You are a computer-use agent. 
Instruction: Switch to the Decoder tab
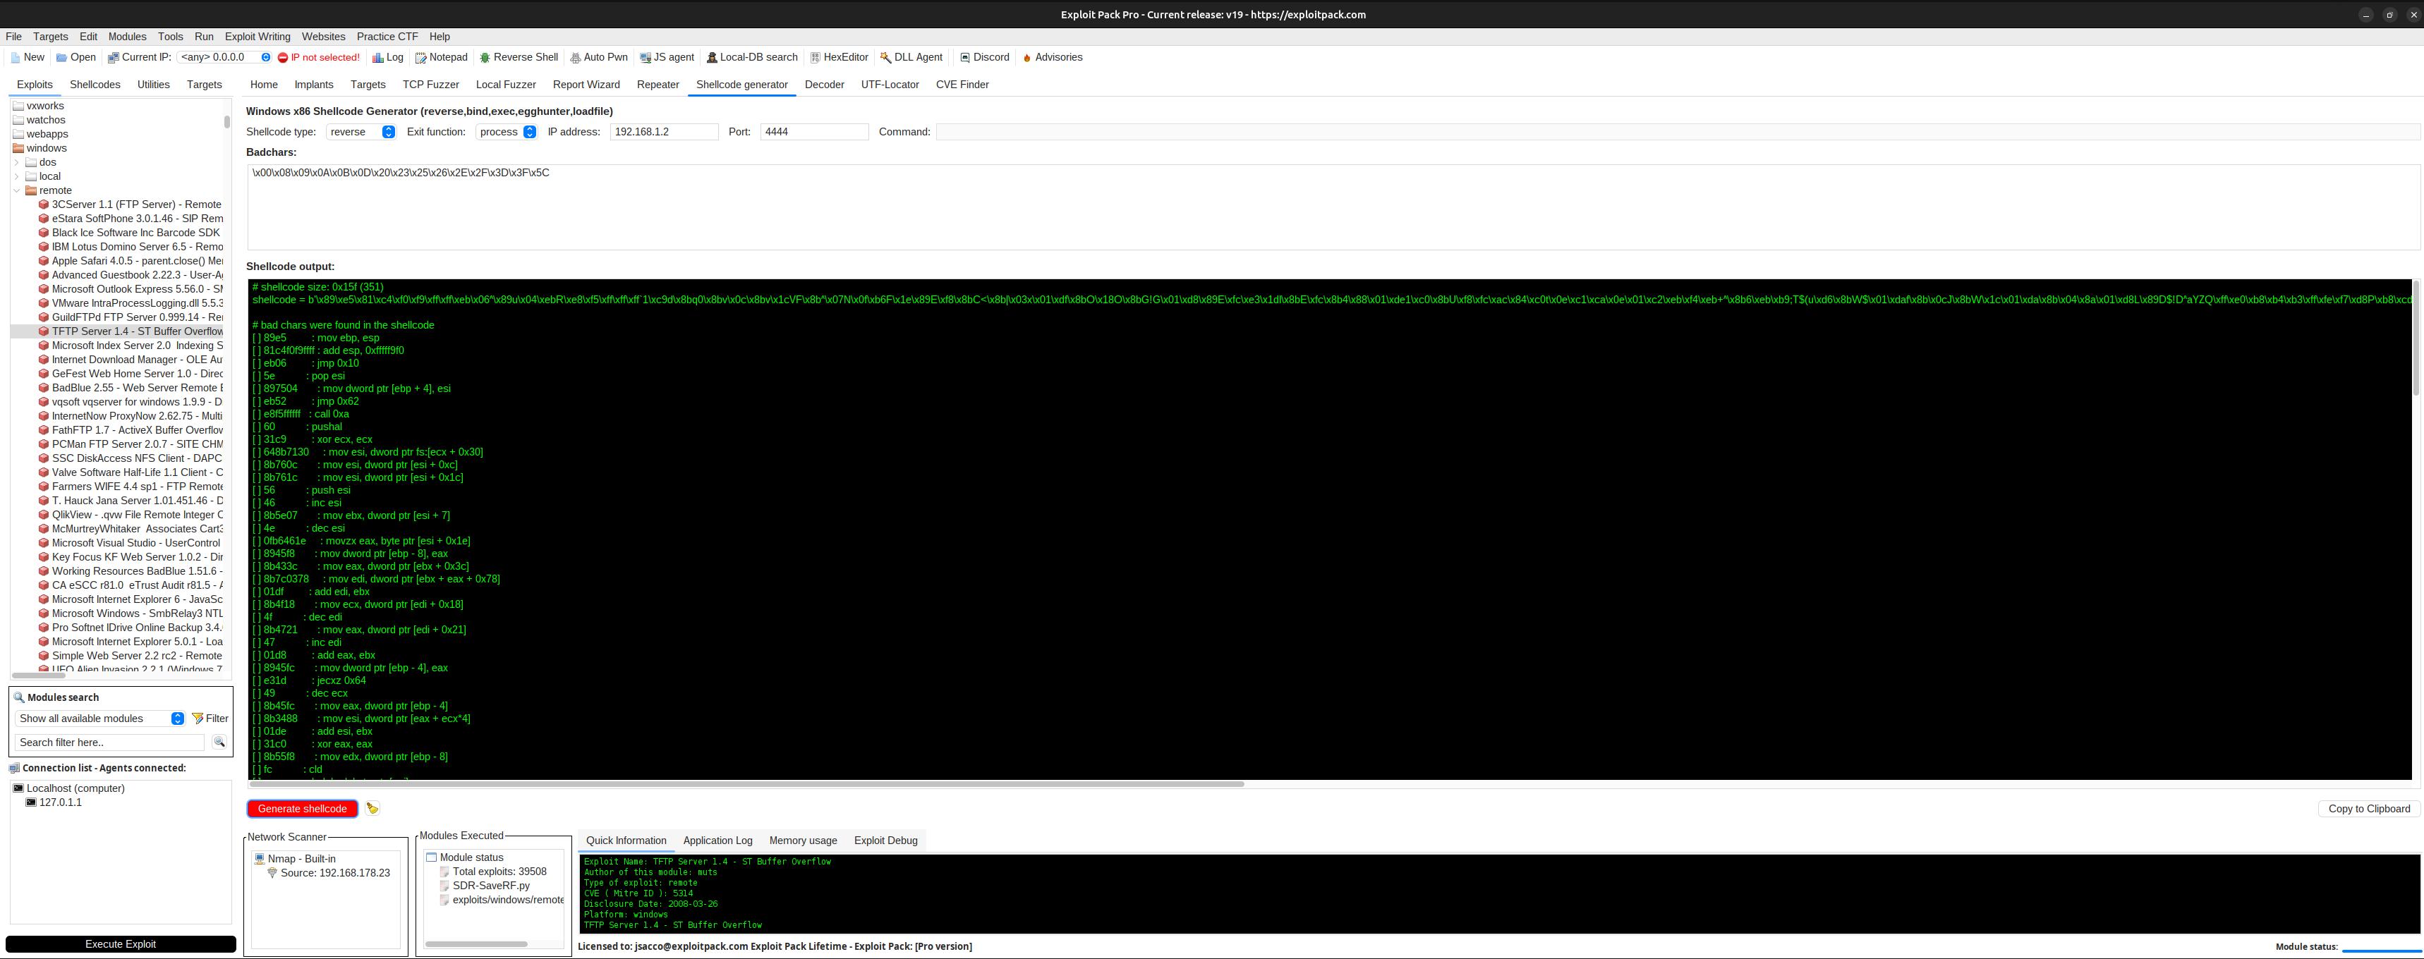coord(824,85)
